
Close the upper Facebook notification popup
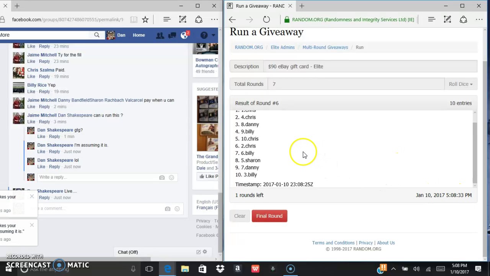click(32, 197)
